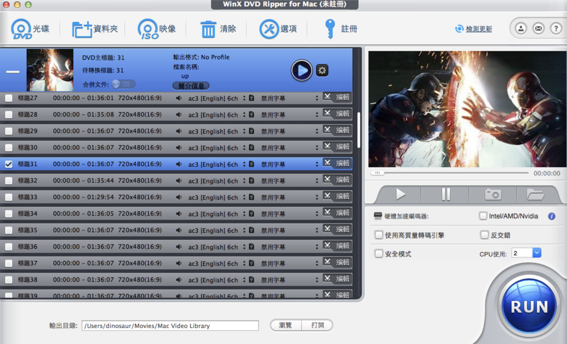Image resolution: width=567 pixels, height=344 pixels.
Task: Click the 註冊 register toolbar item
Action: (x=340, y=29)
